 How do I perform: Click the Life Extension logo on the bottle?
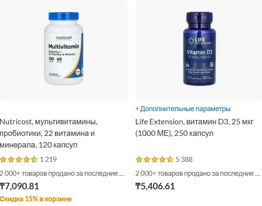(x=200, y=41)
